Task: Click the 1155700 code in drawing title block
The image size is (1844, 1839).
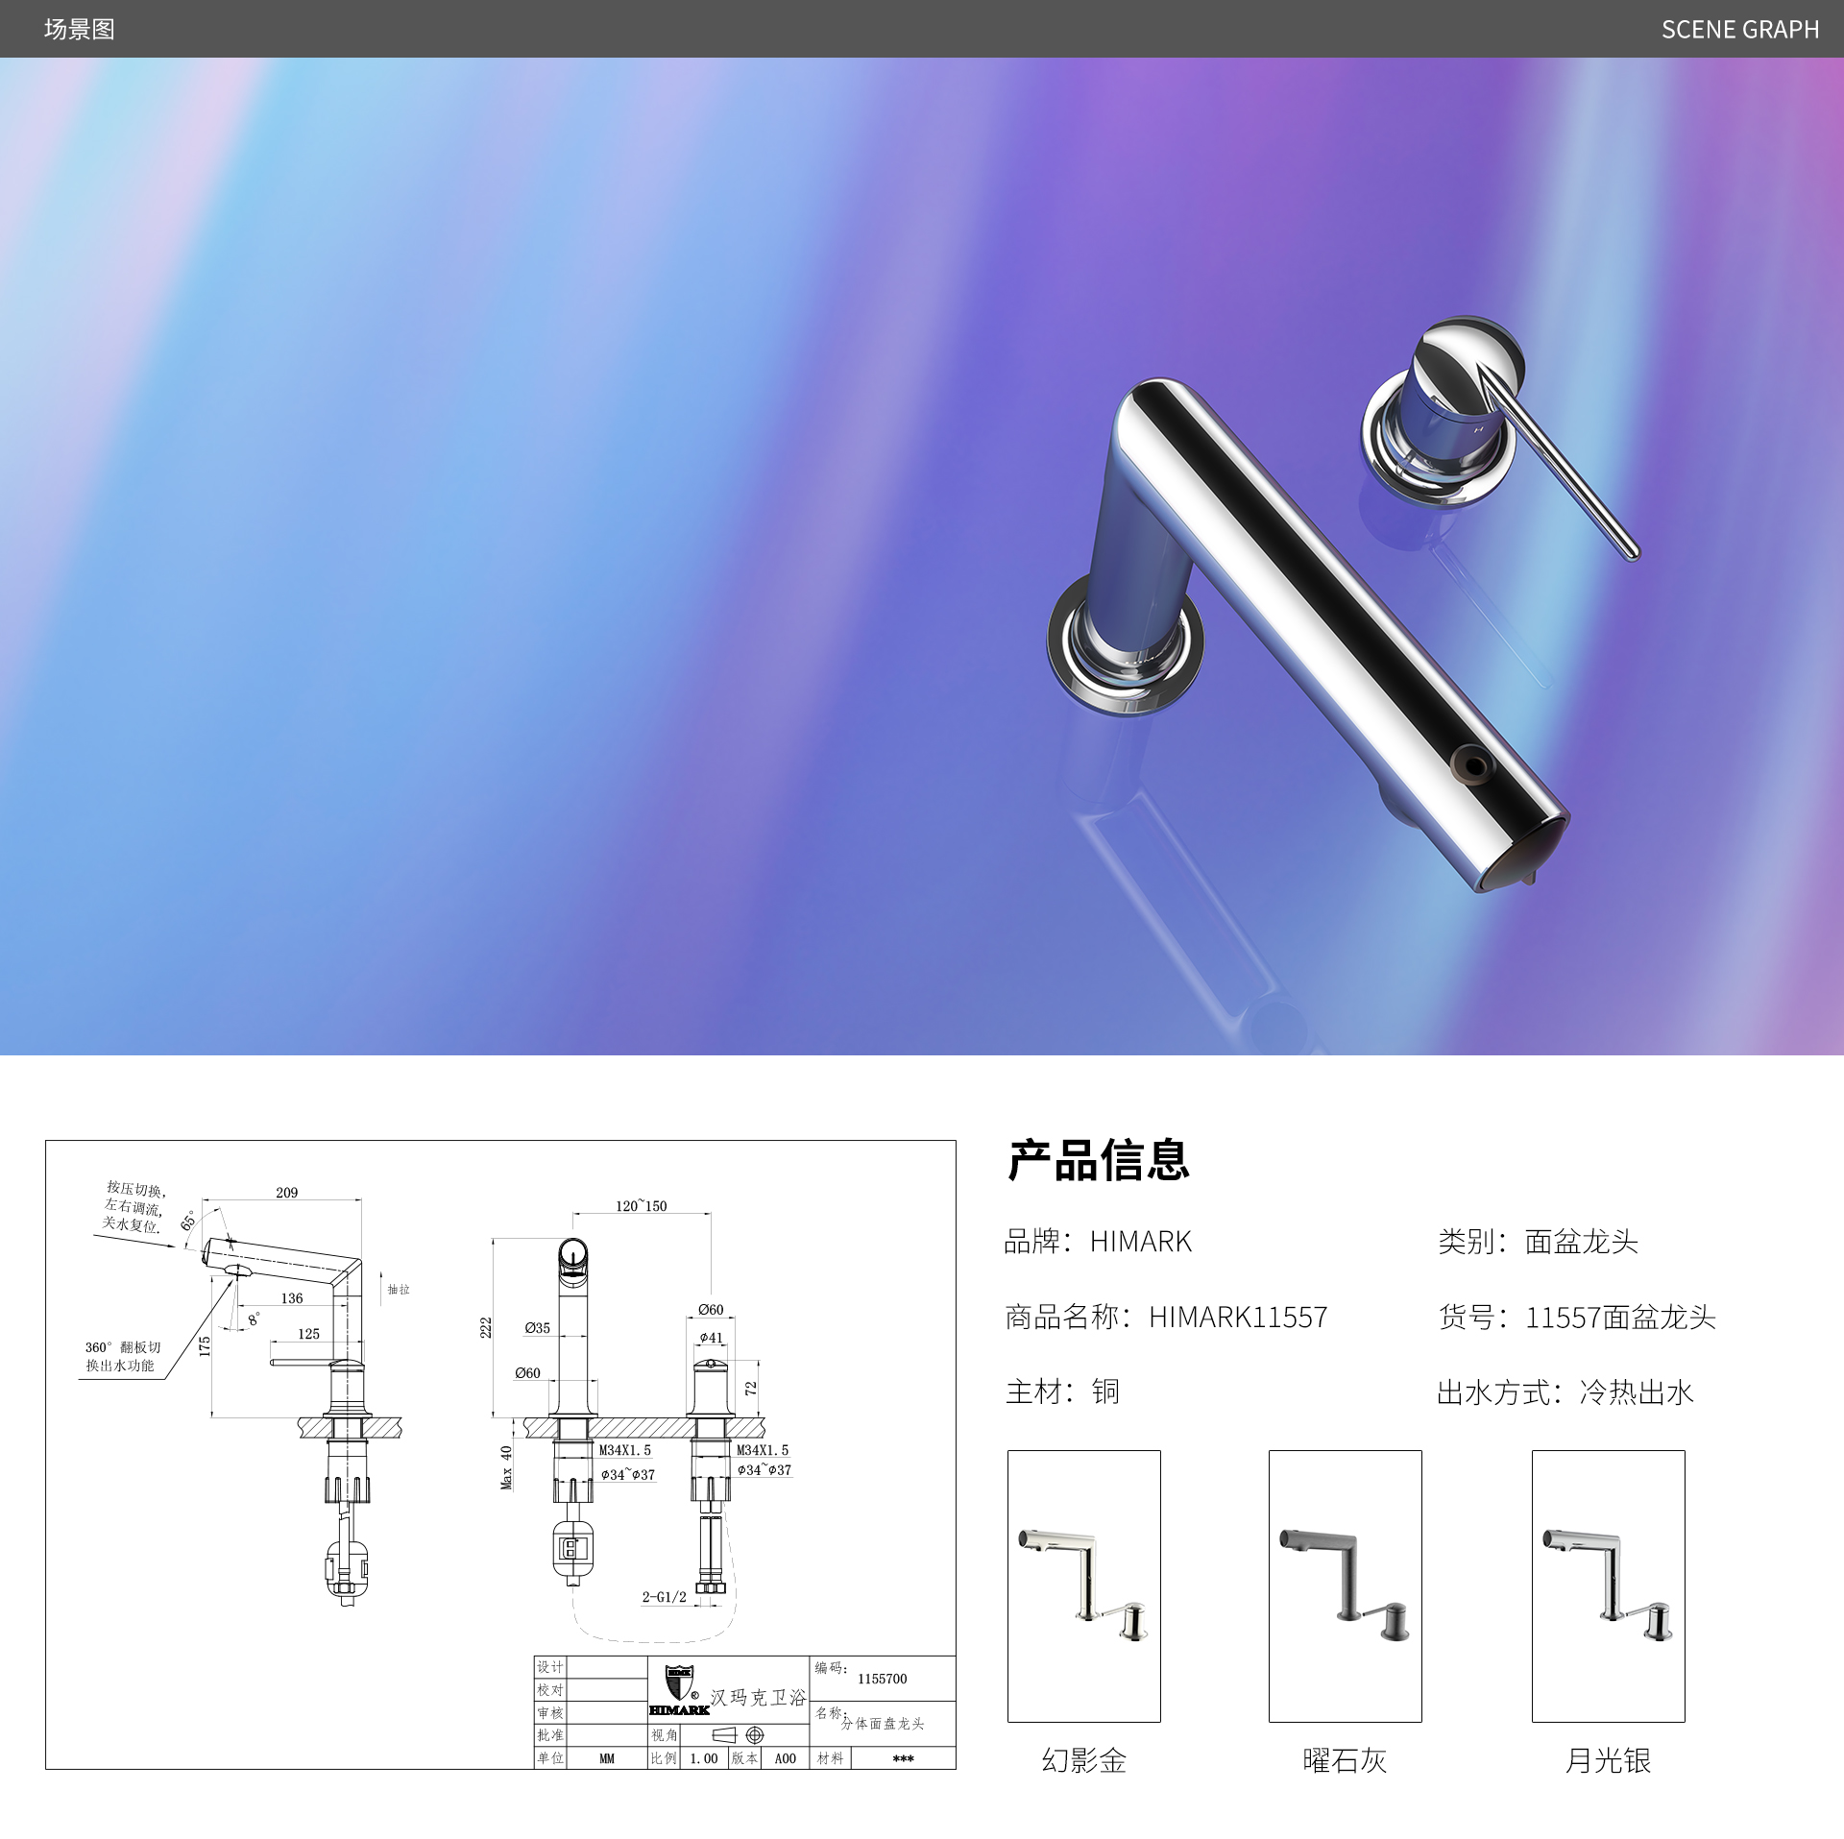Action: [882, 1679]
